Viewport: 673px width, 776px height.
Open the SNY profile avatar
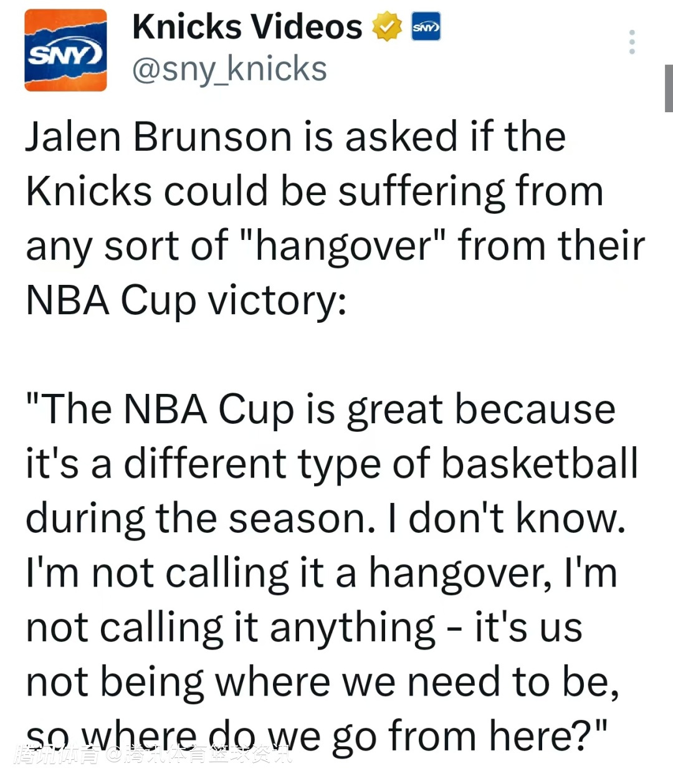pyautogui.click(x=65, y=51)
